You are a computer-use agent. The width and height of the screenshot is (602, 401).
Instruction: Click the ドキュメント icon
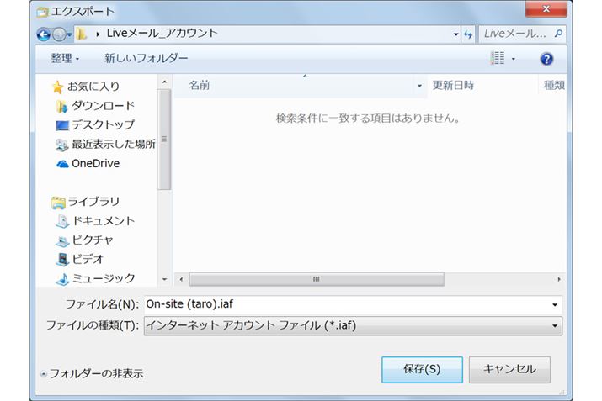(x=62, y=222)
